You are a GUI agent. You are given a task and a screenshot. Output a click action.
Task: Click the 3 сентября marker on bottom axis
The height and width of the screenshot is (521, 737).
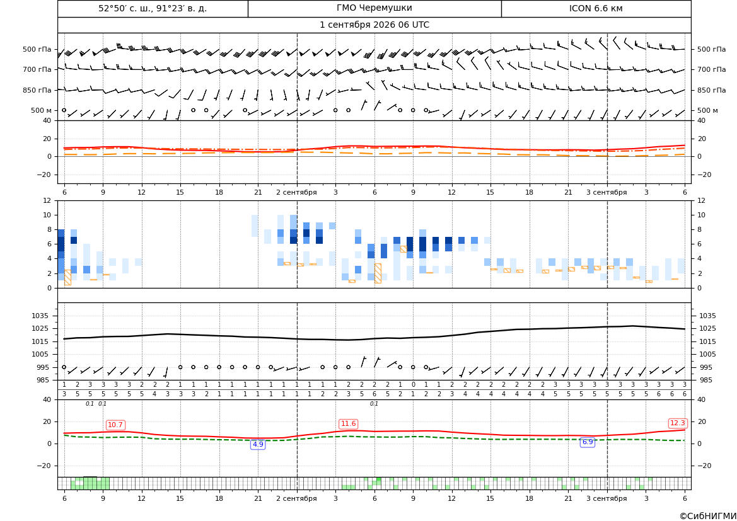click(606, 498)
